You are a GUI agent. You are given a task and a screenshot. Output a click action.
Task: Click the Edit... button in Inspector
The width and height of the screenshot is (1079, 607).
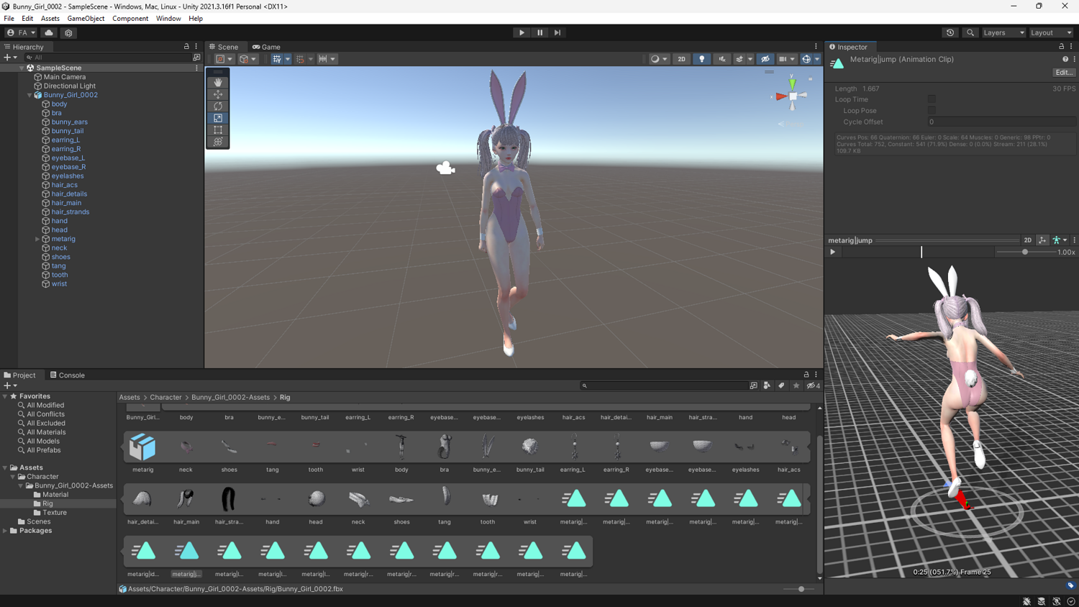pyautogui.click(x=1064, y=73)
